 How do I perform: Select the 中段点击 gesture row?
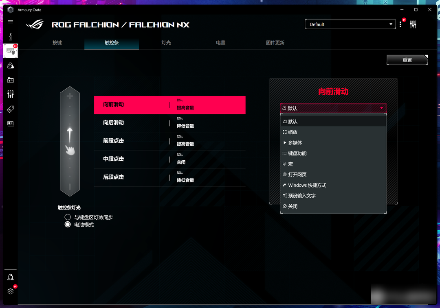tap(170, 159)
